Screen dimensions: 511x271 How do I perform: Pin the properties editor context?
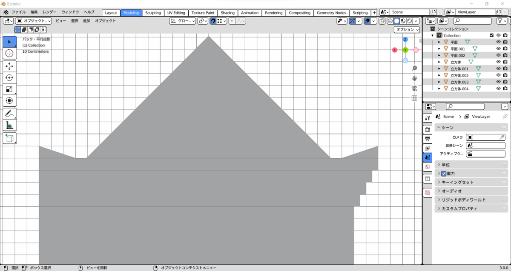pos(505,117)
